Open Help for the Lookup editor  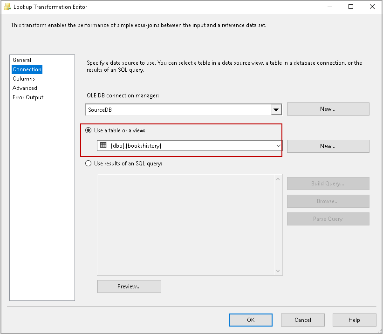354,320
